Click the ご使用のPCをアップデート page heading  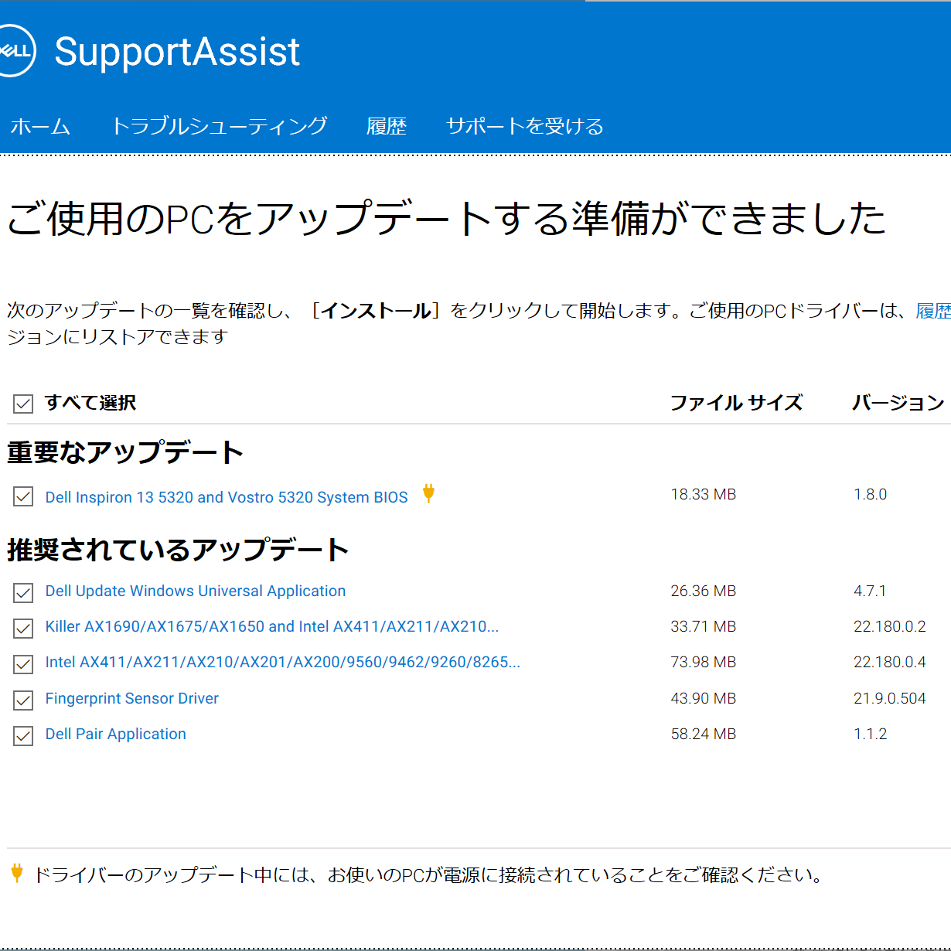pos(446,219)
